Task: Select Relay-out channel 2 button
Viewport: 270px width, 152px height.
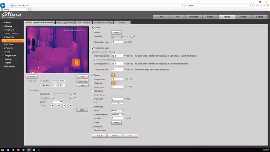Action: (116, 83)
